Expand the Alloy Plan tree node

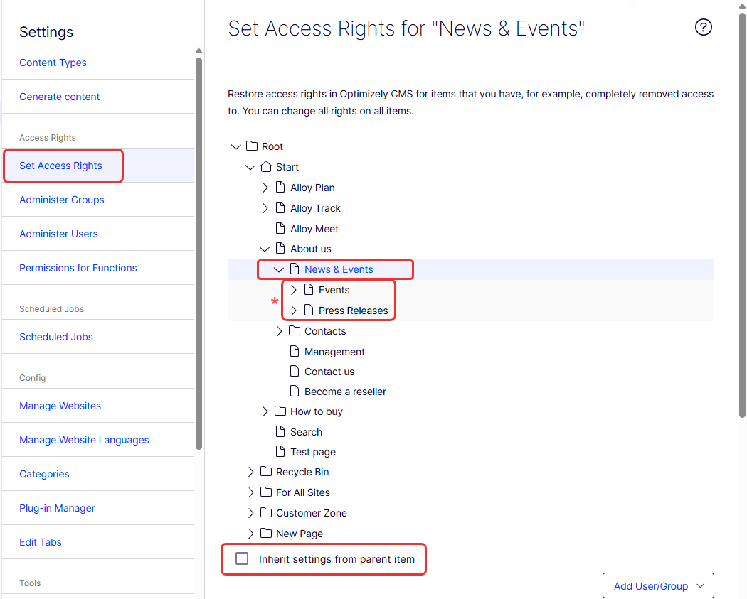tap(265, 188)
